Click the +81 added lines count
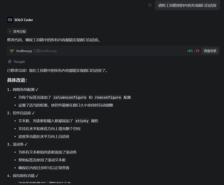The image size is (224, 185). (190, 51)
